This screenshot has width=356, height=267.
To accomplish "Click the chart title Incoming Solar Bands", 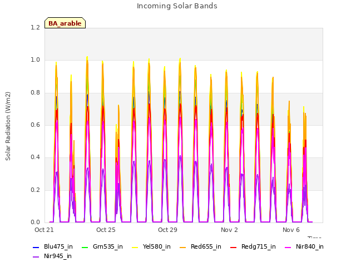I will tap(177, 6).
